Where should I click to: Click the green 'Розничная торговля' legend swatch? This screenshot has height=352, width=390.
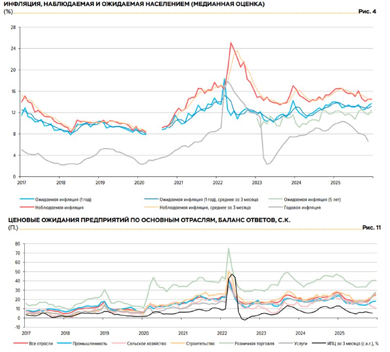tap(227, 343)
